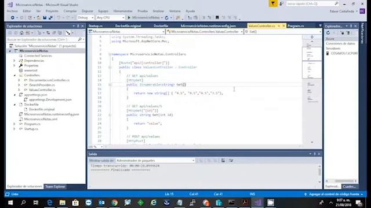Close the ValuesController.cs tab

coord(283,26)
